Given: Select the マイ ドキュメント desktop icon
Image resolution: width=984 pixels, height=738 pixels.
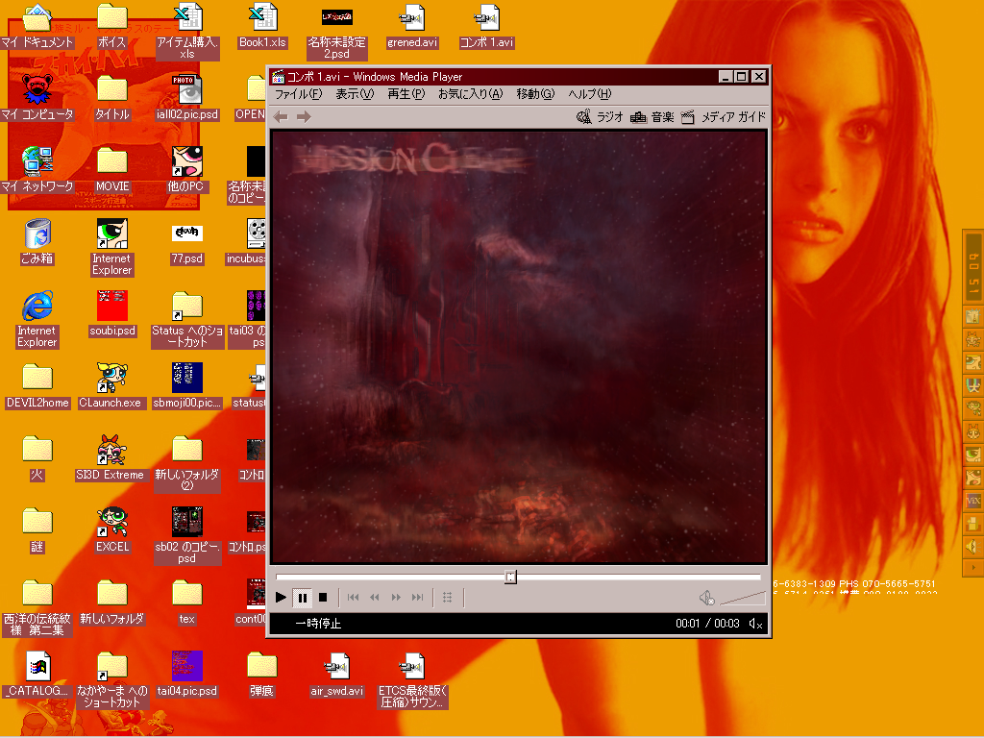Looking at the screenshot, I should point(37,27).
